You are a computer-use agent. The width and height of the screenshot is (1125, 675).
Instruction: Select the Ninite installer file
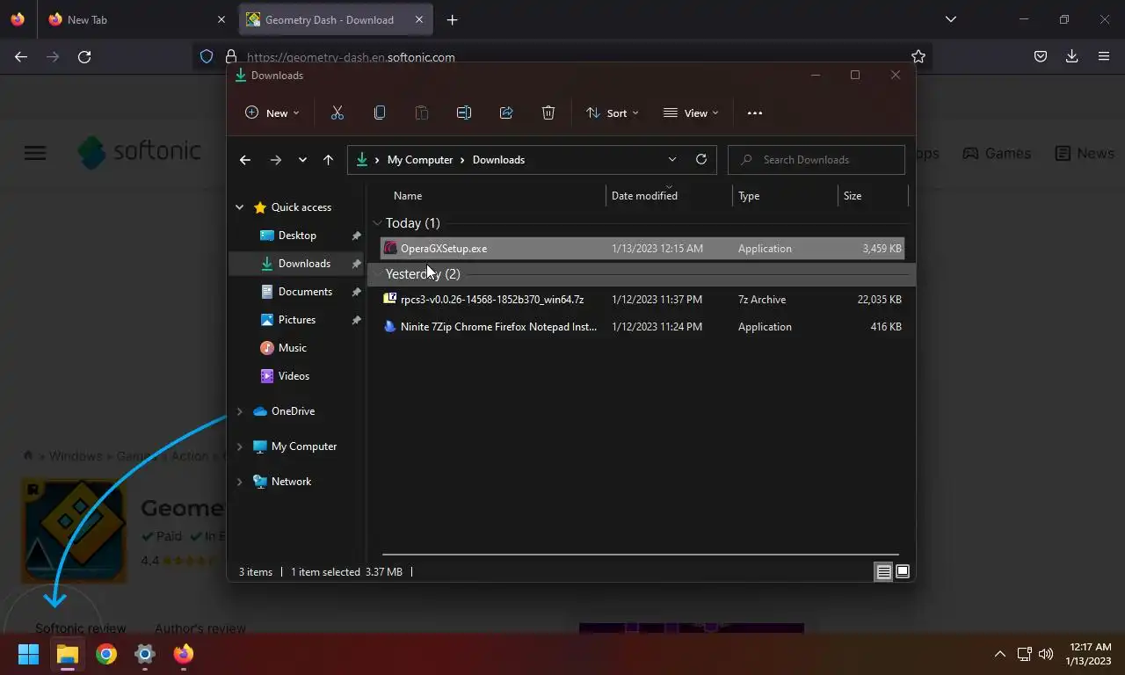[x=642, y=327]
